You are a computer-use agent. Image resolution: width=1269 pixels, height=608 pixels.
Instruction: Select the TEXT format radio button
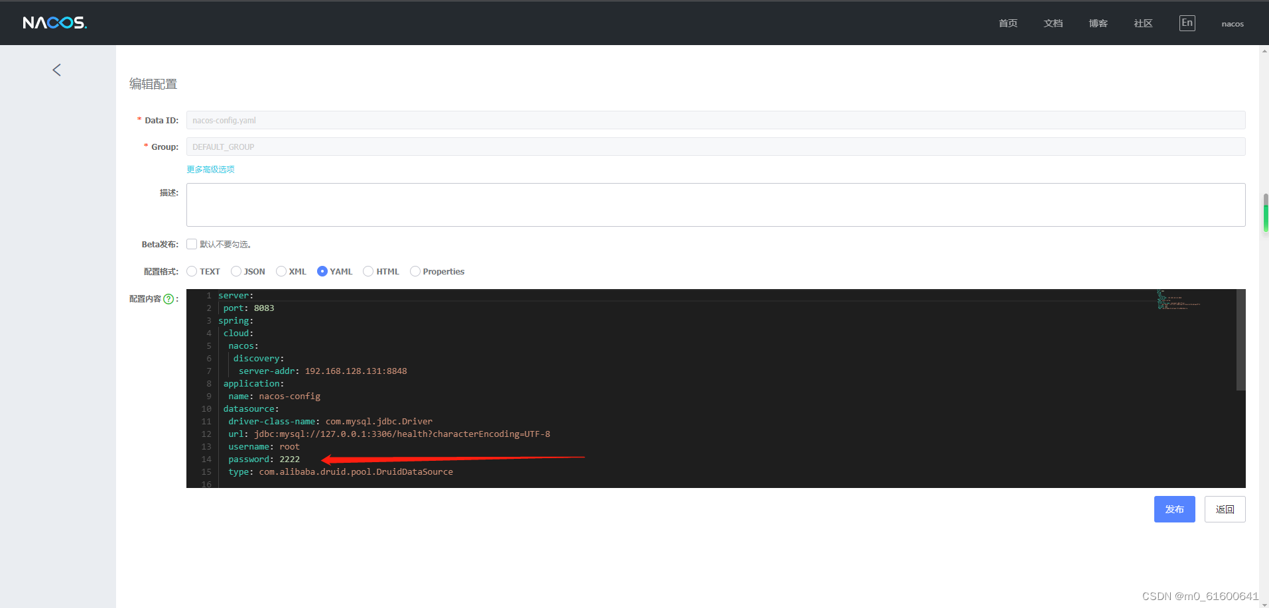(192, 271)
